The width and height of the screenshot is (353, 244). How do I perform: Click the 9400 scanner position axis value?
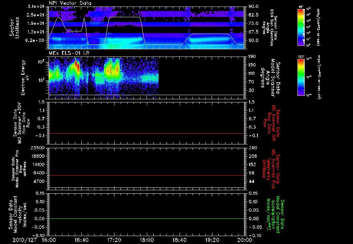[39, 173]
